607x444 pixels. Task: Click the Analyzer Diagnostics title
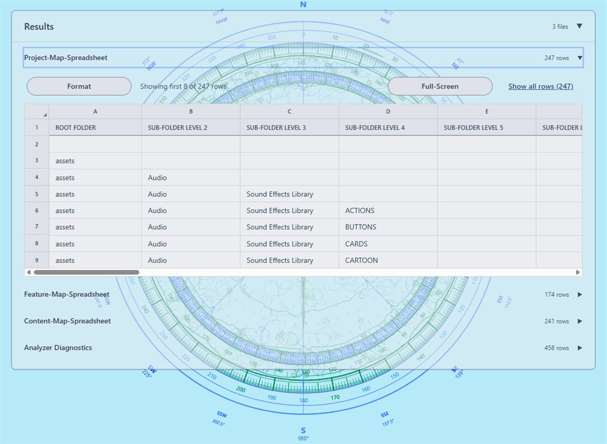(x=58, y=348)
